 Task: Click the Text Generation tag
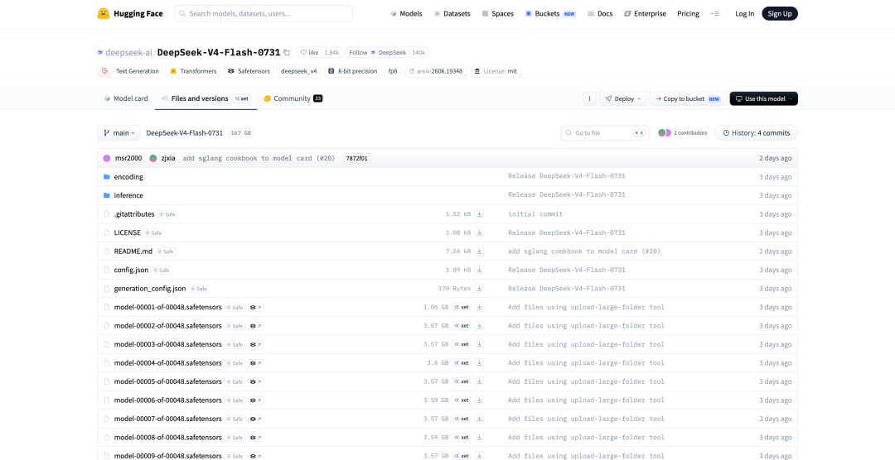tap(131, 71)
